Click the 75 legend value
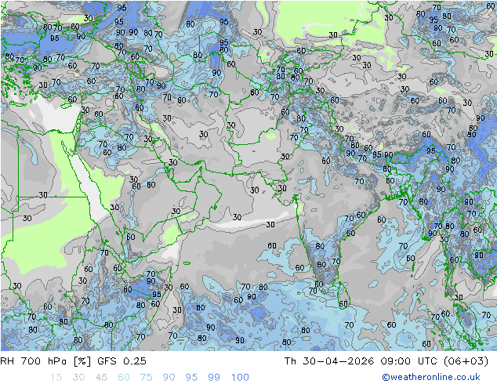Viewport: 497px width, 384px height. point(146,378)
